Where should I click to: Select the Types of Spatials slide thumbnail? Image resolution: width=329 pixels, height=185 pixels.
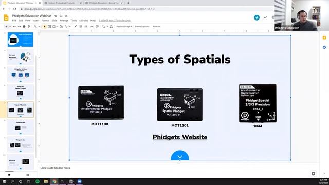(x=21, y=109)
